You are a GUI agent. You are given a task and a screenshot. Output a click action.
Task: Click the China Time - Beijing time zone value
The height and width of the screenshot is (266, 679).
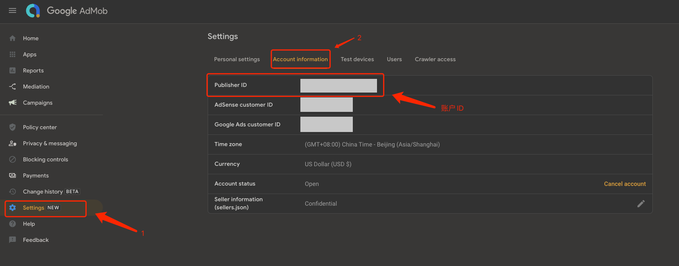(x=372, y=144)
